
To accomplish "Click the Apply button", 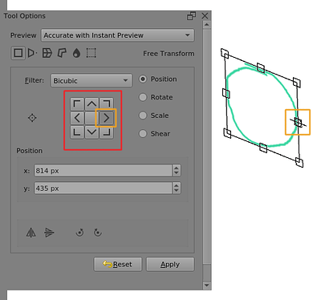I will click(x=170, y=265).
